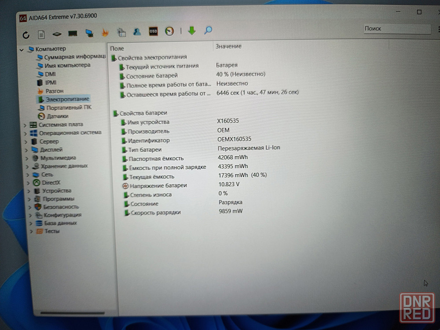
Task: Select Конфигурация tree item
Action: coord(59,215)
